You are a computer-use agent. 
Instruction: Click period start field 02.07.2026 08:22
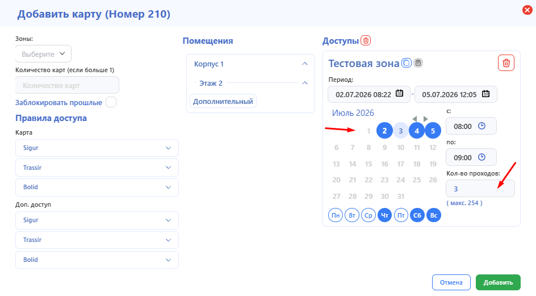pos(369,94)
